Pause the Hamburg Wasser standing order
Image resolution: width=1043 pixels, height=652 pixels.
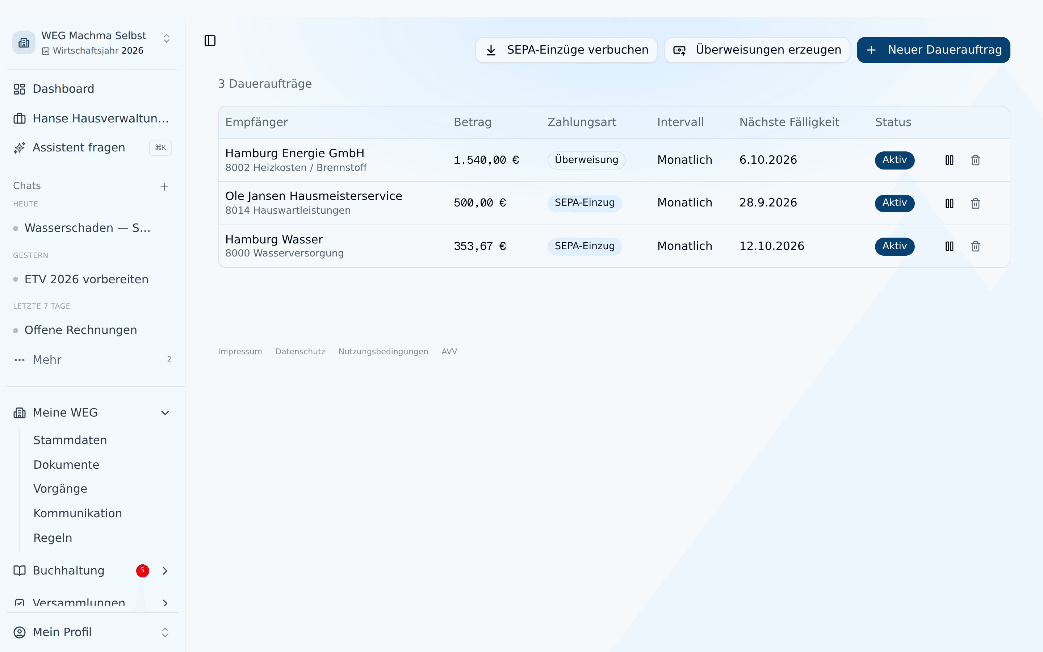click(x=949, y=246)
